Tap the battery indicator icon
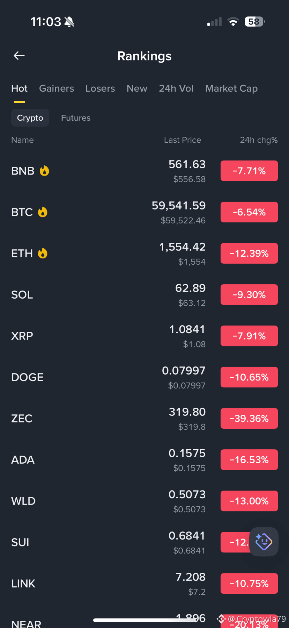The image size is (289, 628). (255, 22)
